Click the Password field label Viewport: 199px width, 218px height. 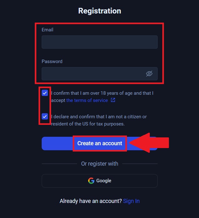tap(52, 61)
